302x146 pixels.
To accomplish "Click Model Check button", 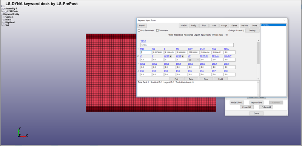I will pos(237,103).
